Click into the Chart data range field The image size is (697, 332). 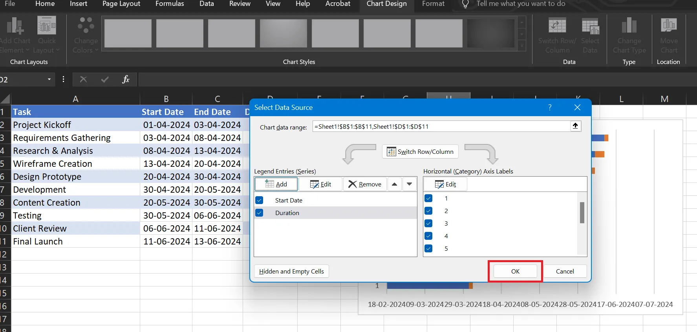441,126
